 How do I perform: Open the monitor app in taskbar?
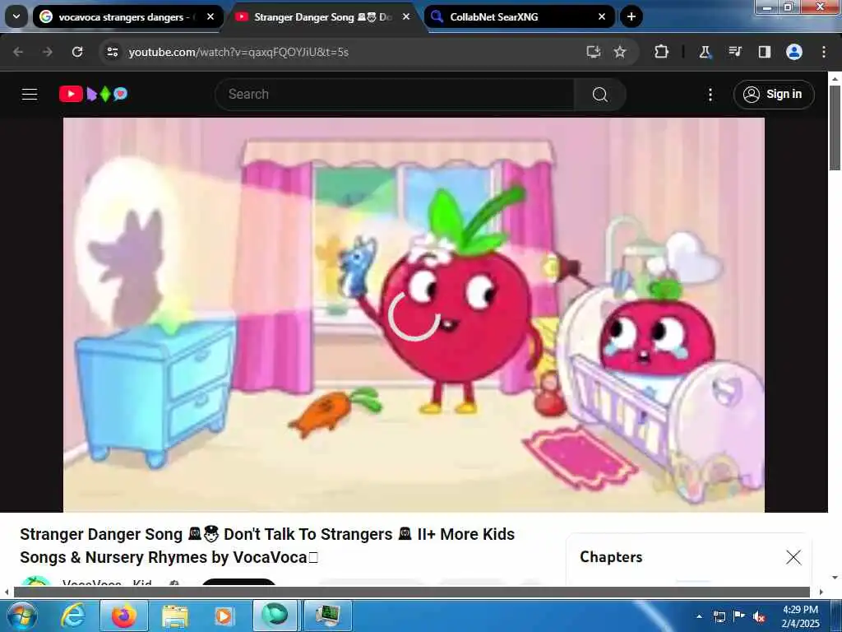click(x=327, y=616)
